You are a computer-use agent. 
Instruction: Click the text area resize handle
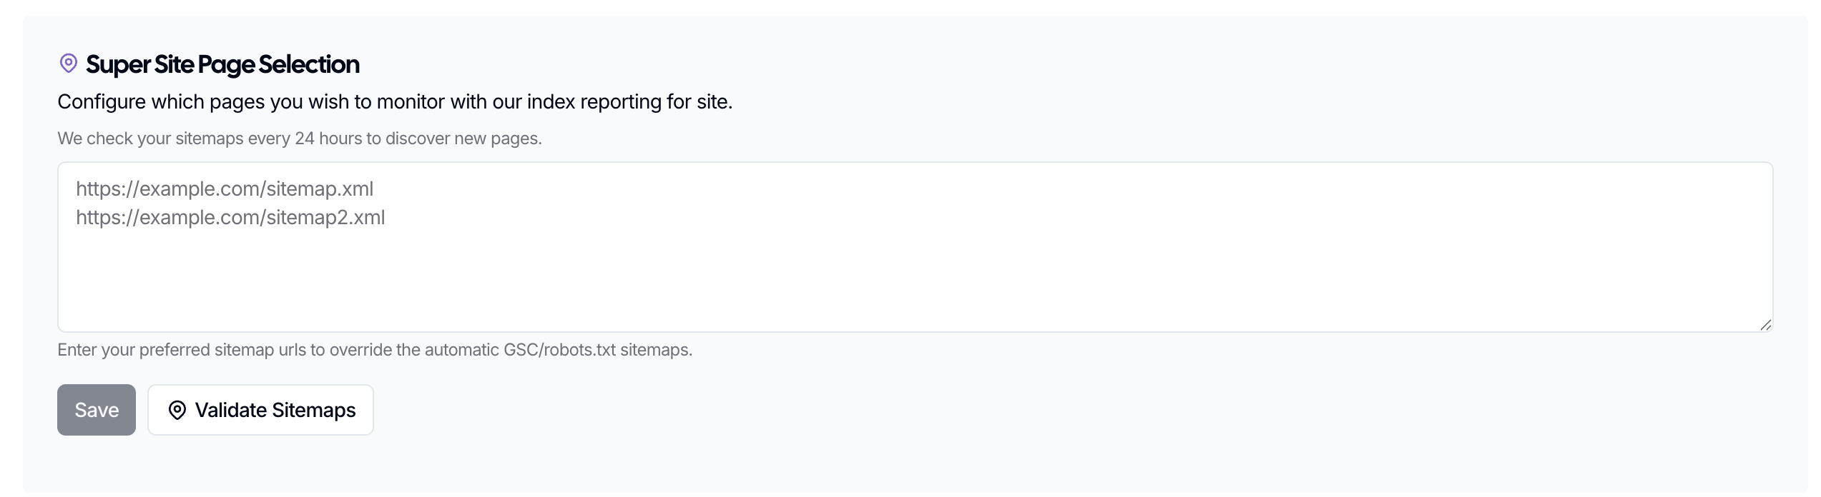(1765, 325)
